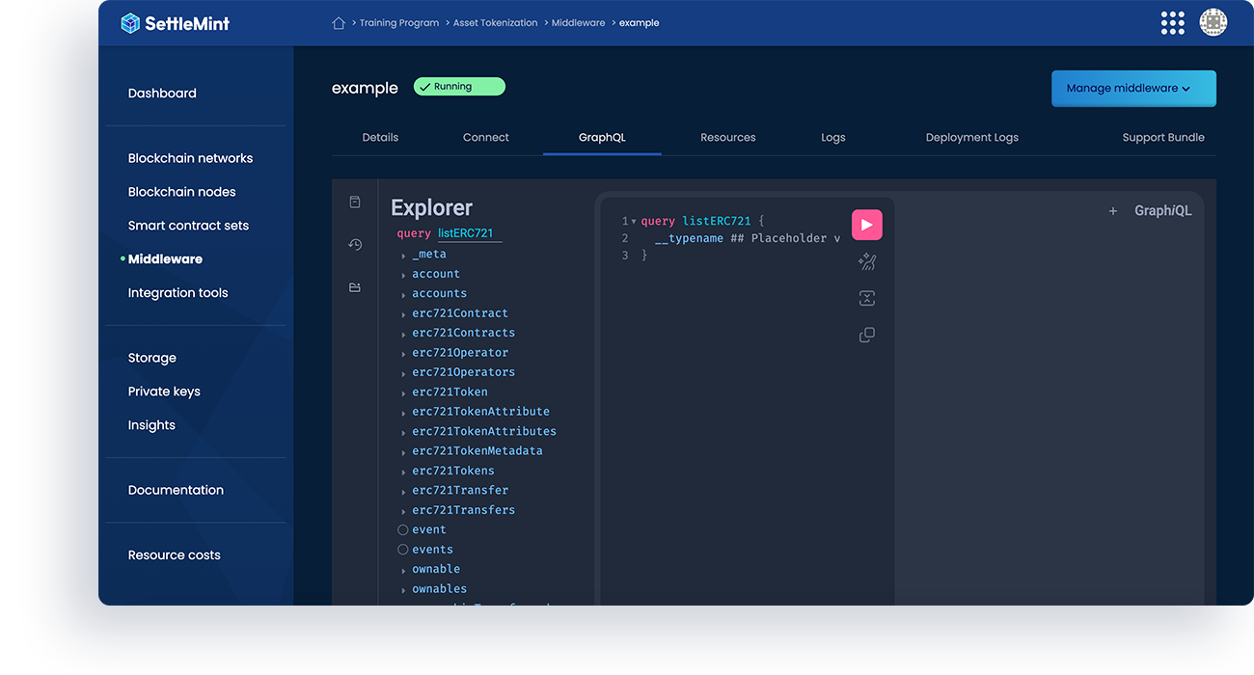This screenshot has height=675, width=1254.
Task: Copy the query with the copy icon
Action: [x=866, y=334]
